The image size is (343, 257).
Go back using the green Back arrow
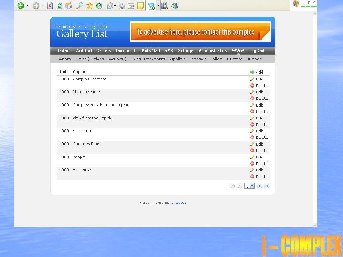(x=20, y=6)
